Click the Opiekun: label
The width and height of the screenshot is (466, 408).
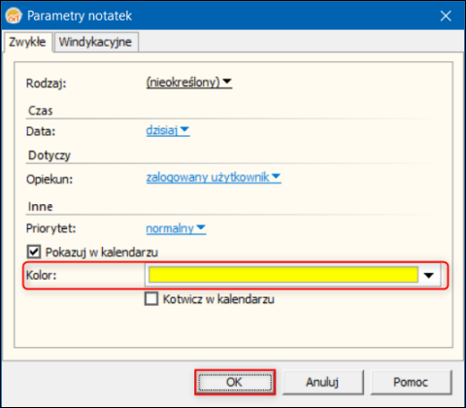point(50,179)
